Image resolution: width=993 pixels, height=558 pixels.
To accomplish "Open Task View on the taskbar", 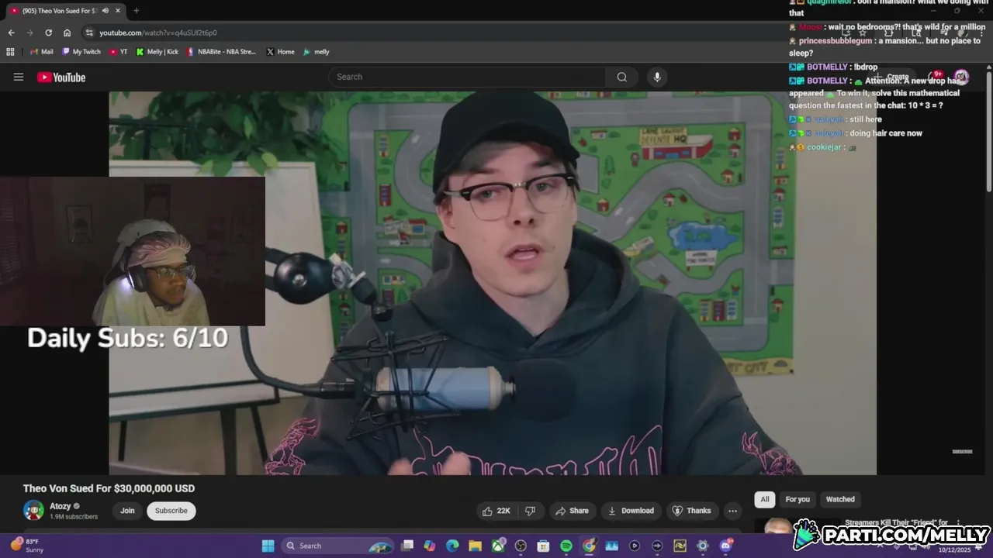I will [407, 546].
